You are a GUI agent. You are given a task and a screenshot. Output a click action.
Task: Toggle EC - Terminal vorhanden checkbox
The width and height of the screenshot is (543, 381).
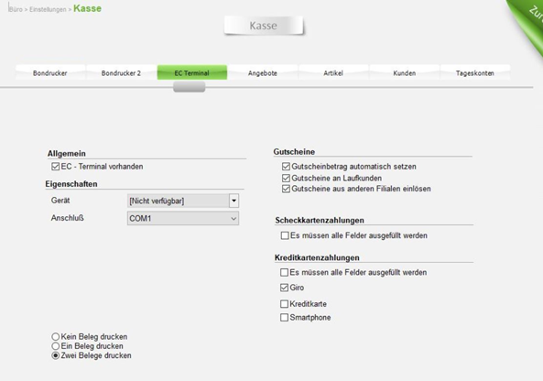tap(56, 167)
